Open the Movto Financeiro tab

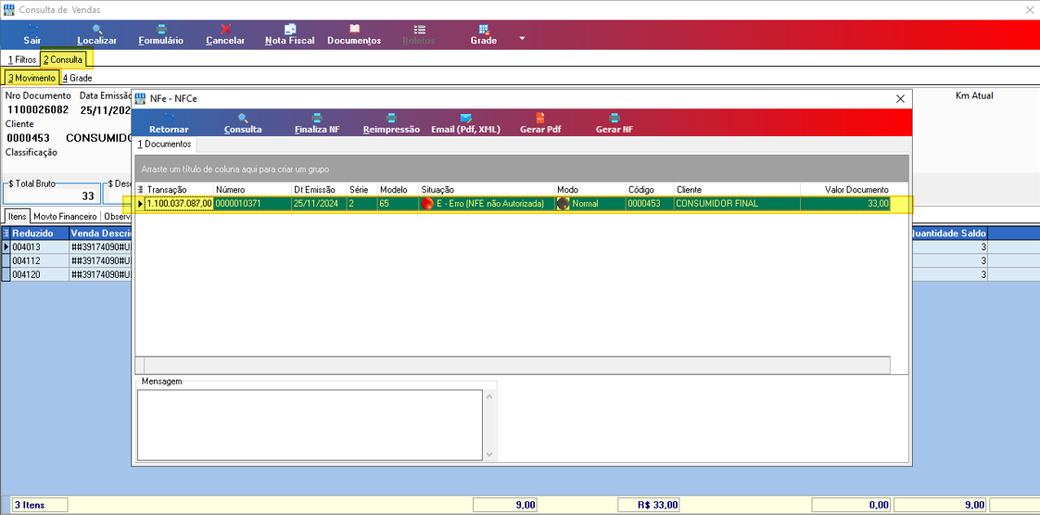(65, 216)
